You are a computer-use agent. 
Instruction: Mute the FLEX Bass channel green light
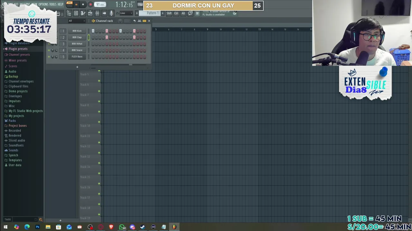click(x=49, y=57)
